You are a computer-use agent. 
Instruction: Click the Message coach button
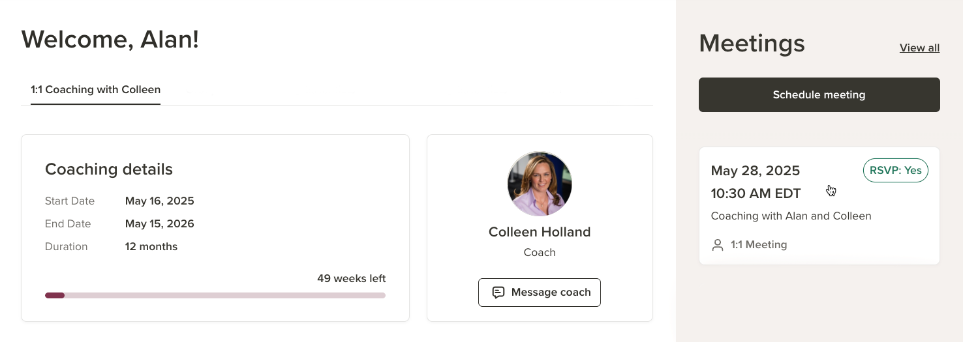pyautogui.click(x=540, y=292)
